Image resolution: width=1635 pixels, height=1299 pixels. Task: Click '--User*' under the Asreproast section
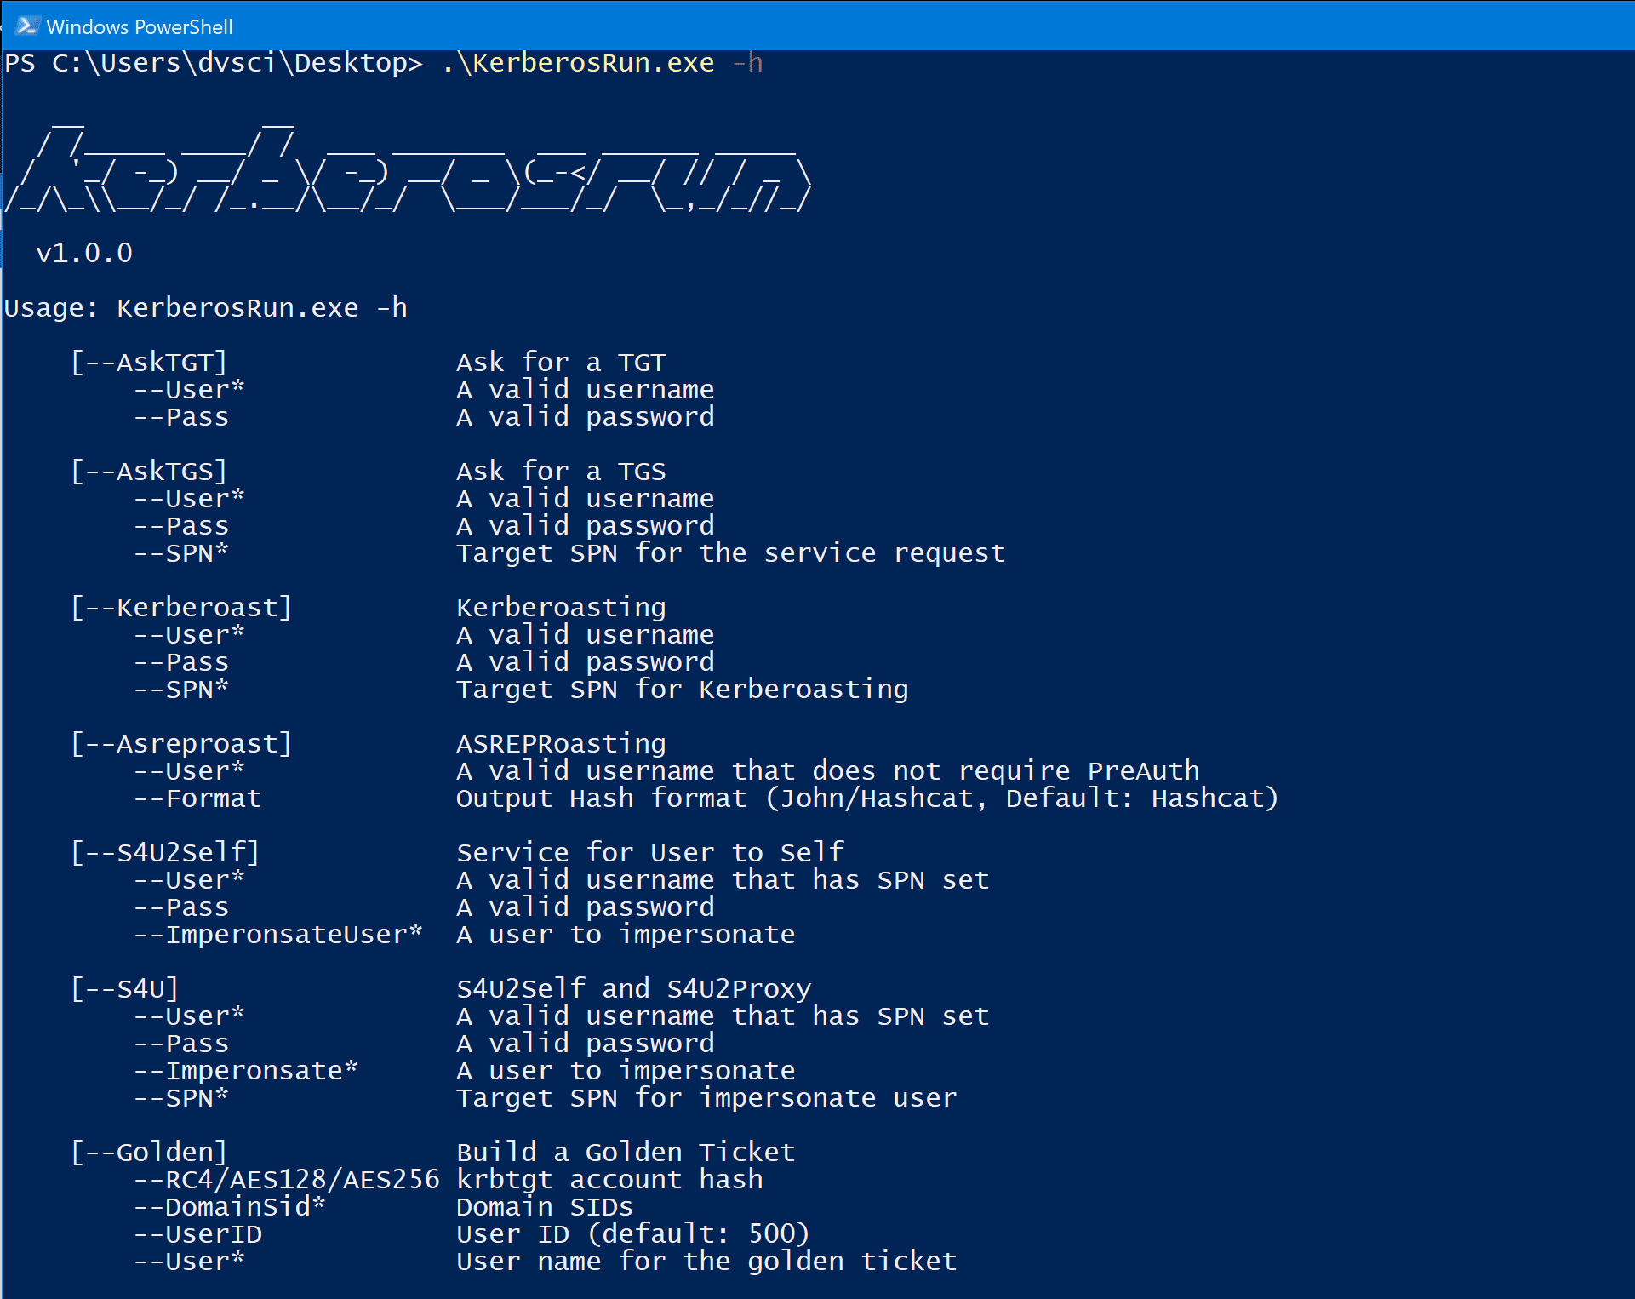point(189,771)
